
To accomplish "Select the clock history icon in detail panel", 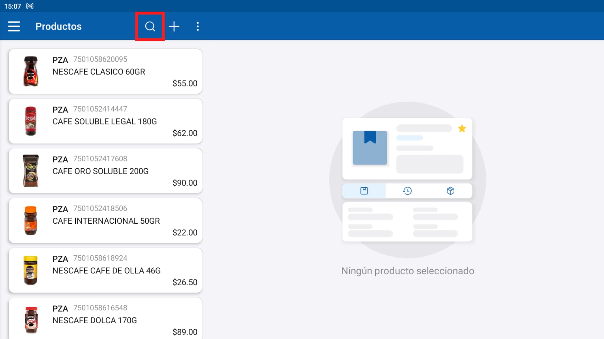I will click(407, 191).
